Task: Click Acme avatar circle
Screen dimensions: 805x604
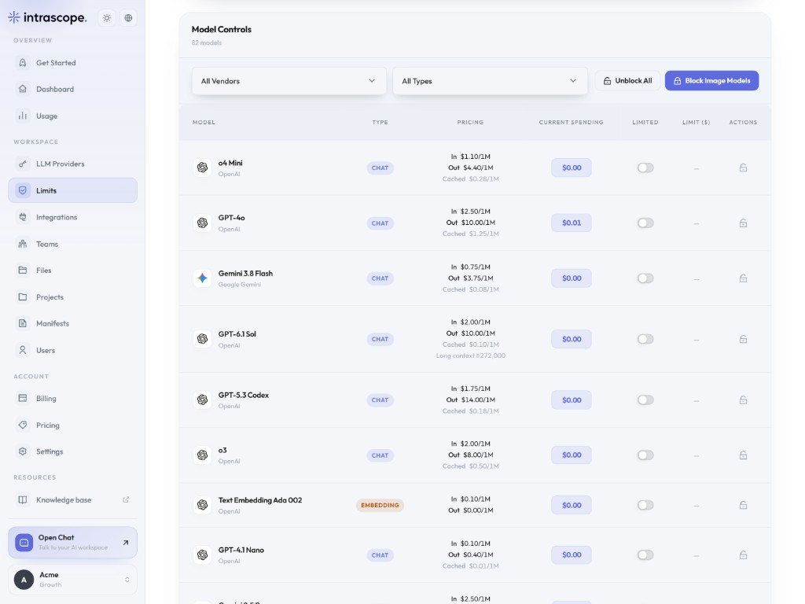Action: (24, 580)
